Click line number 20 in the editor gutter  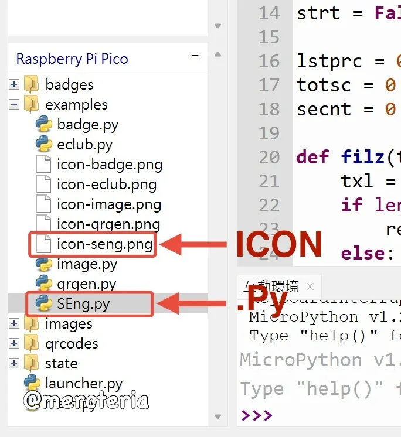(269, 157)
